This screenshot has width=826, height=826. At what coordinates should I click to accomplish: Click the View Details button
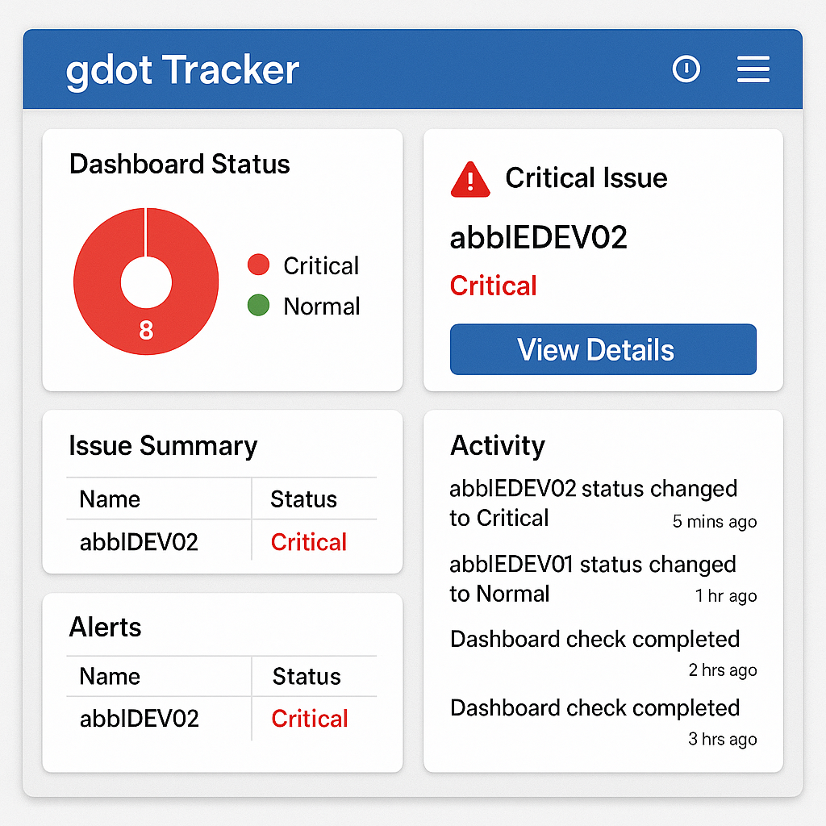[603, 349]
